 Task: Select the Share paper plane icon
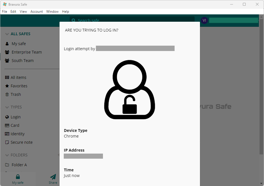pos(53,177)
